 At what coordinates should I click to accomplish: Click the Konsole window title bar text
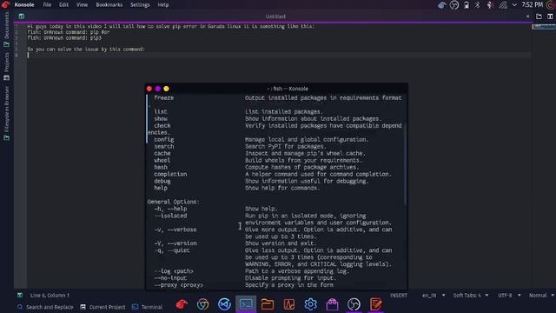point(288,89)
